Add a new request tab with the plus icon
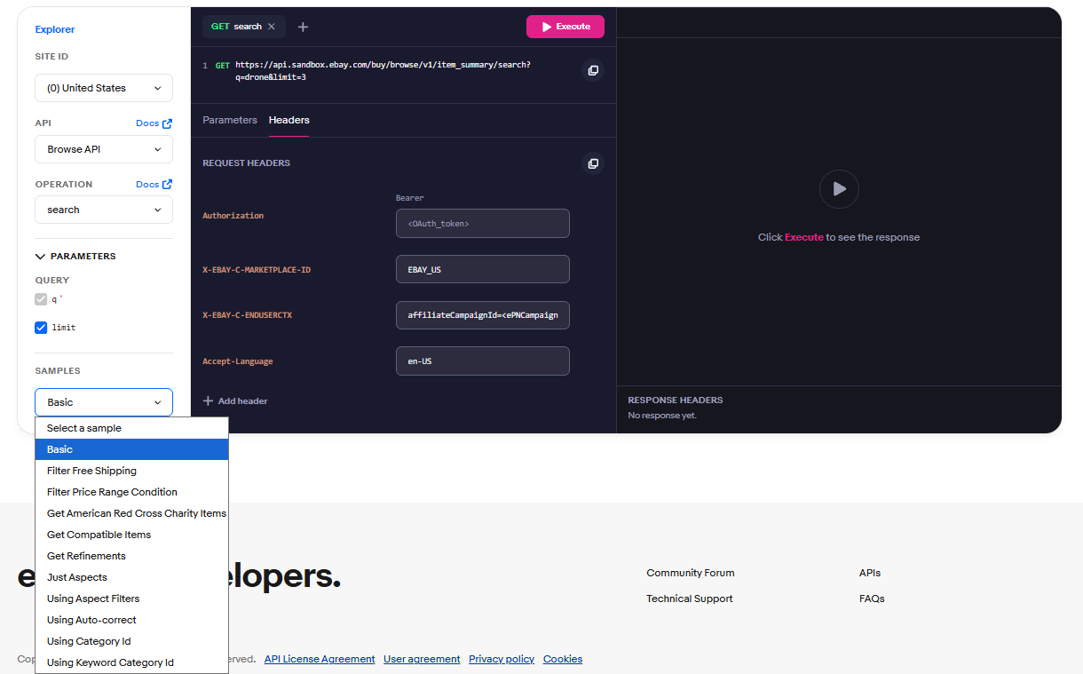Viewport: 1083px width, 674px height. pyautogui.click(x=303, y=27)
